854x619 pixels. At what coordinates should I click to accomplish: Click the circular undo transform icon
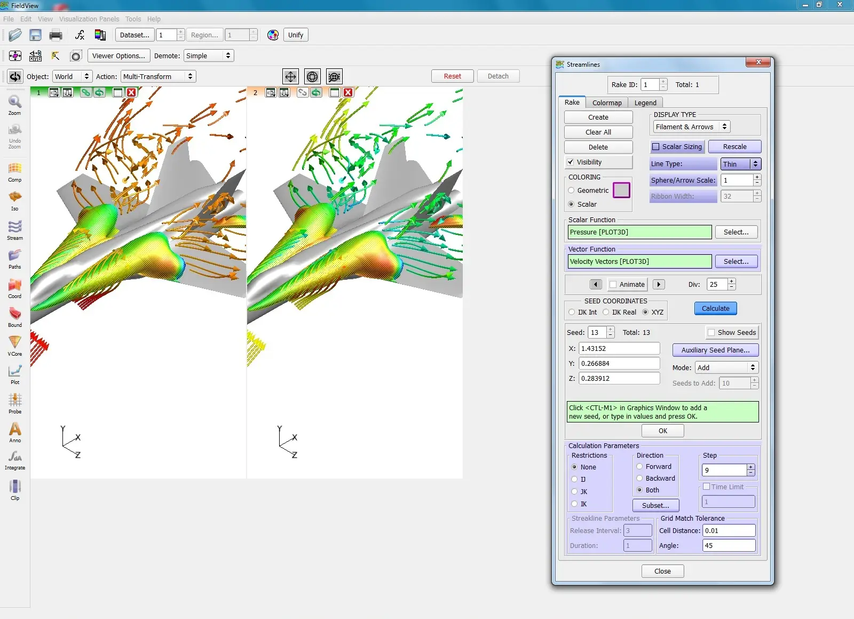pyautogui.click(x=15, y=76)
